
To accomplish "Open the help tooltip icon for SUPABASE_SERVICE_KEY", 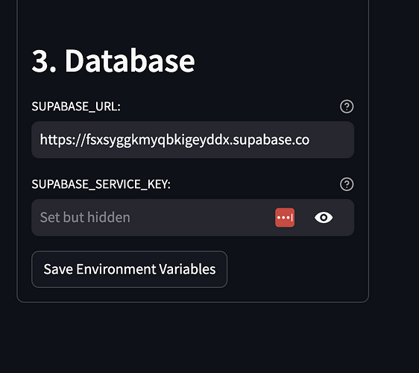I will click(347, 184).
